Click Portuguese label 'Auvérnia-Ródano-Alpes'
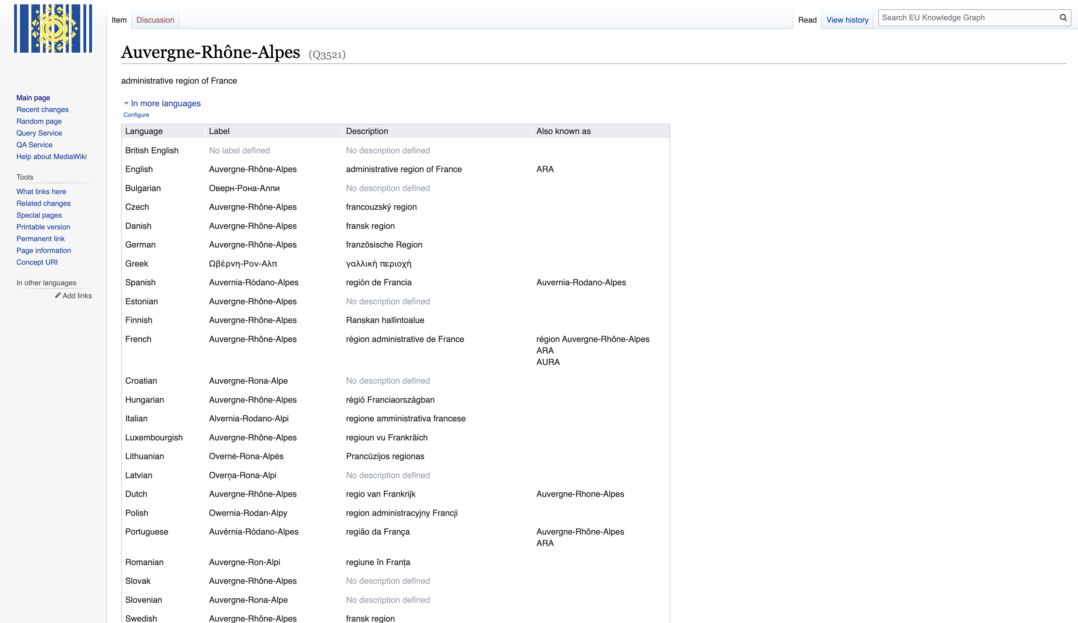This screenshot has height=623, width=1078. (254, 532)
